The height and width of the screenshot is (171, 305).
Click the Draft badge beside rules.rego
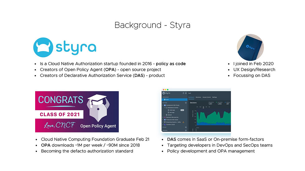(x=182, y=110)
